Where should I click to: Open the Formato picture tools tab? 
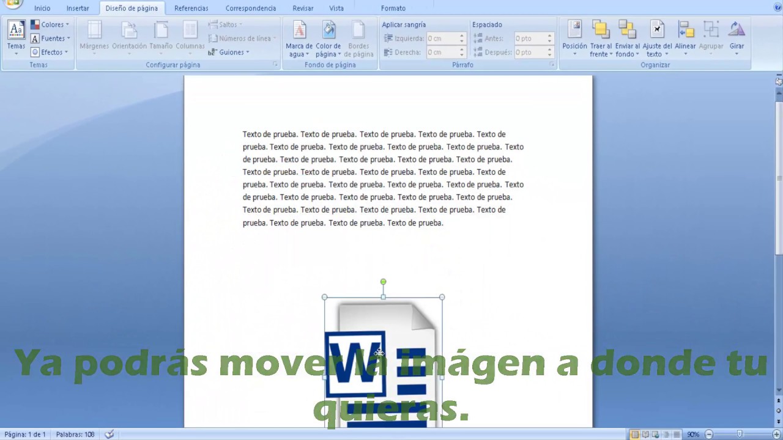393,9
